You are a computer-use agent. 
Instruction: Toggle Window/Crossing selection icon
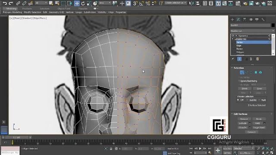(x=70, y=3)
